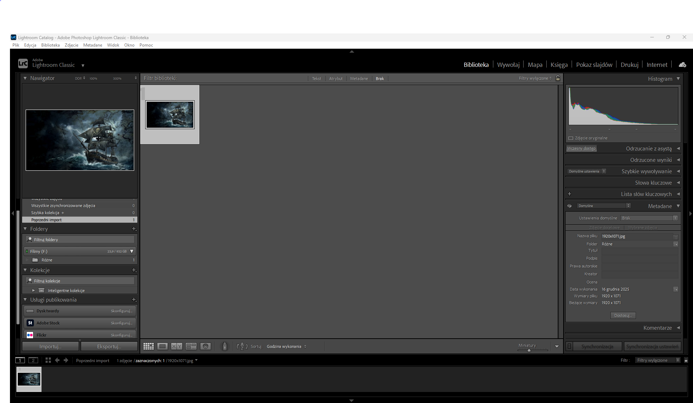Select the Brak filter mode
The width and height of the screenshot is (693, 403).
click(380, 79)
